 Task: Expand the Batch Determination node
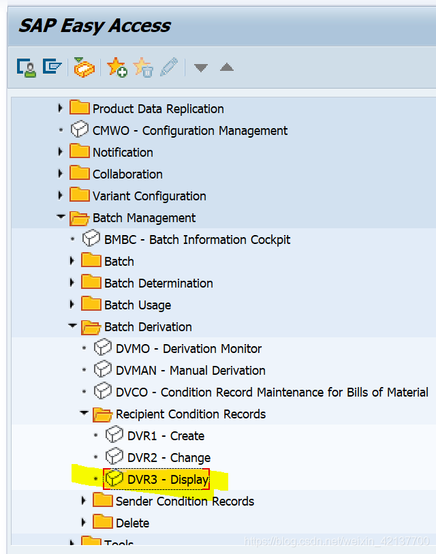pos(72,283)
